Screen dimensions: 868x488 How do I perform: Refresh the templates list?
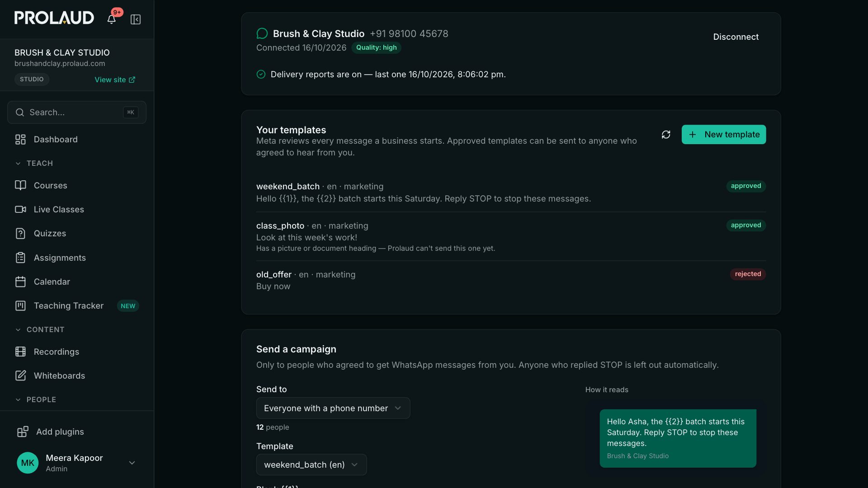coord(666,135)
